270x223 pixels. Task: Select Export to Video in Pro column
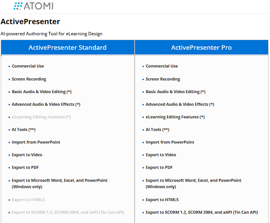pos(161,155)
